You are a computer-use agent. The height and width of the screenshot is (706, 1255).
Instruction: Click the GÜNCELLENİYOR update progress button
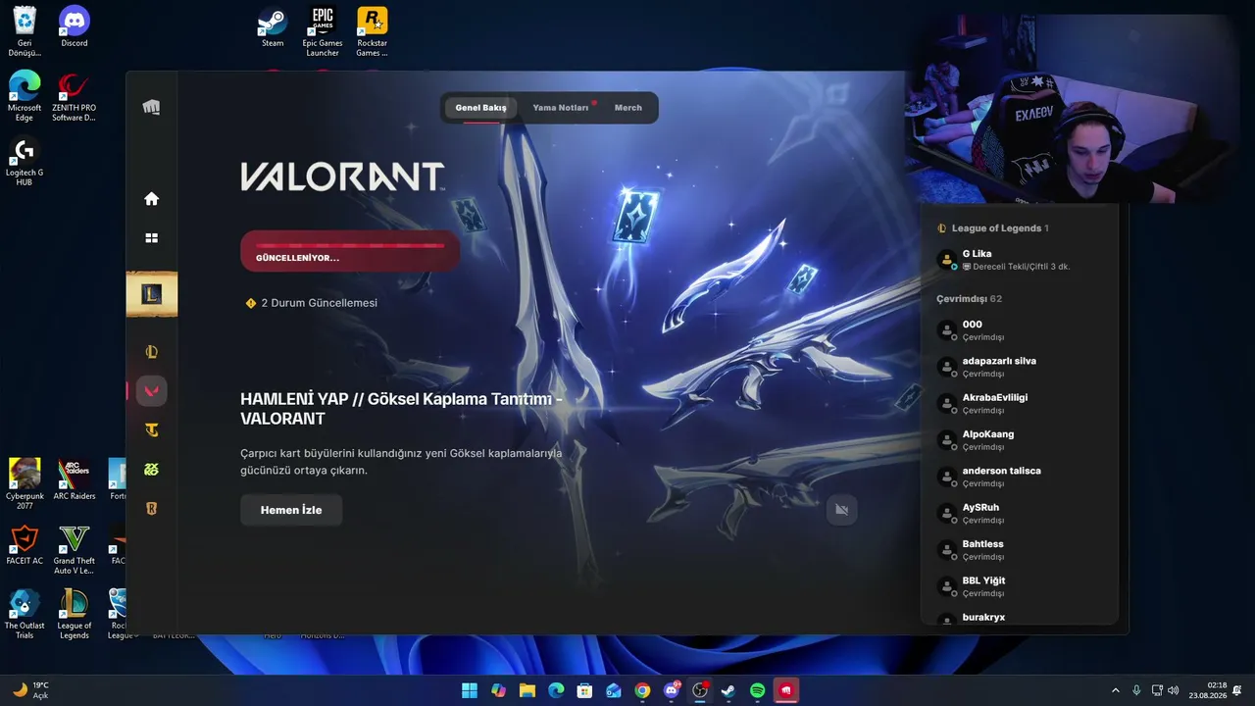tap(350, 251)
